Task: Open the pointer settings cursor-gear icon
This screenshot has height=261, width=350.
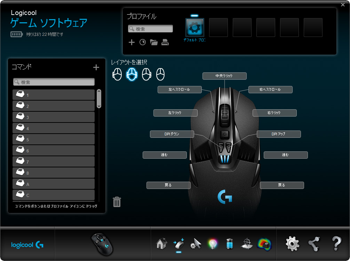Action: coord(196,244)
